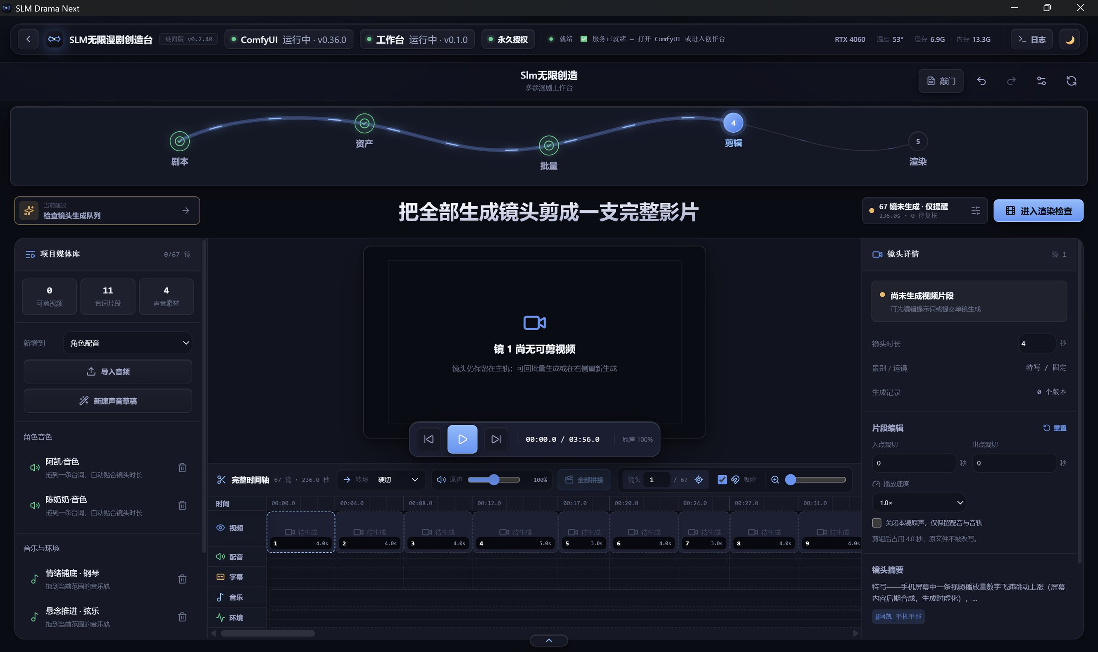The width and height of the screenshot is (1098, 652).
Task: Toggle the dark mode moon icon
Action: pyautogui.click(x=1069, y=40)
